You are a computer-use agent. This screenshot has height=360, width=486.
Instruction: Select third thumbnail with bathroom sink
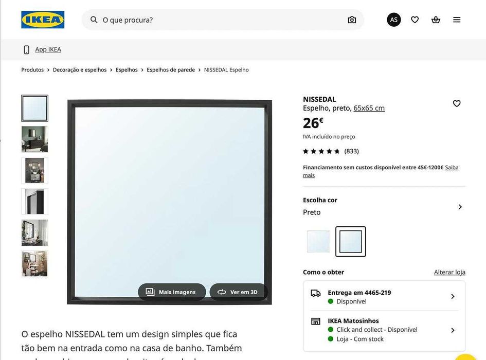click(x=35, y=170)
